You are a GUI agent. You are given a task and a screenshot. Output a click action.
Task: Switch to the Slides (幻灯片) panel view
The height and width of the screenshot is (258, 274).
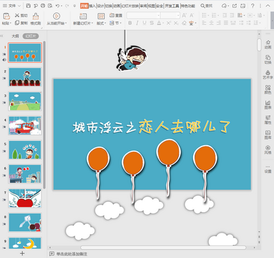tap(31, 36)
